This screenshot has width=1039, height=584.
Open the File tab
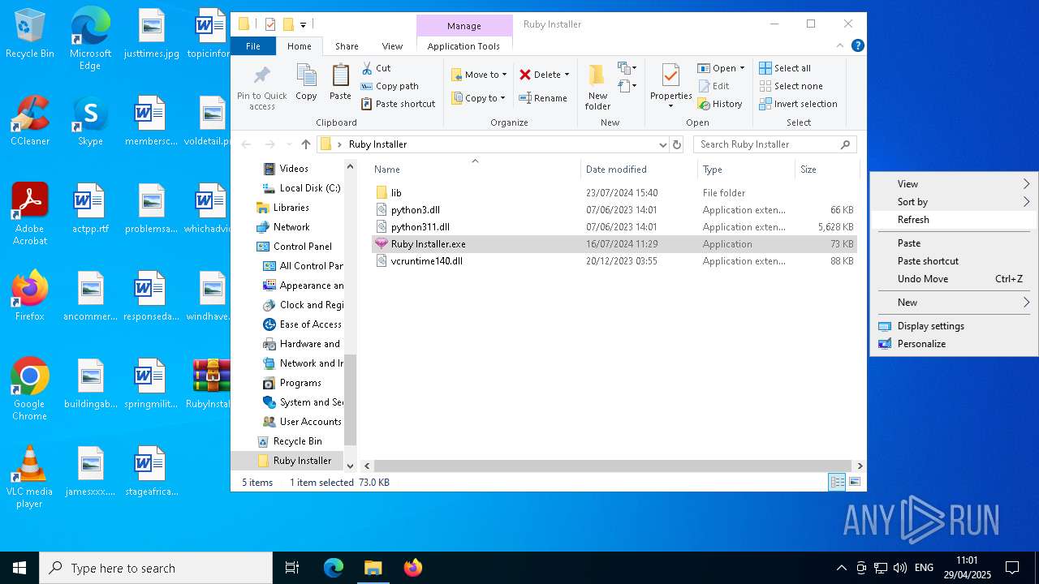(x=253, y=46)
